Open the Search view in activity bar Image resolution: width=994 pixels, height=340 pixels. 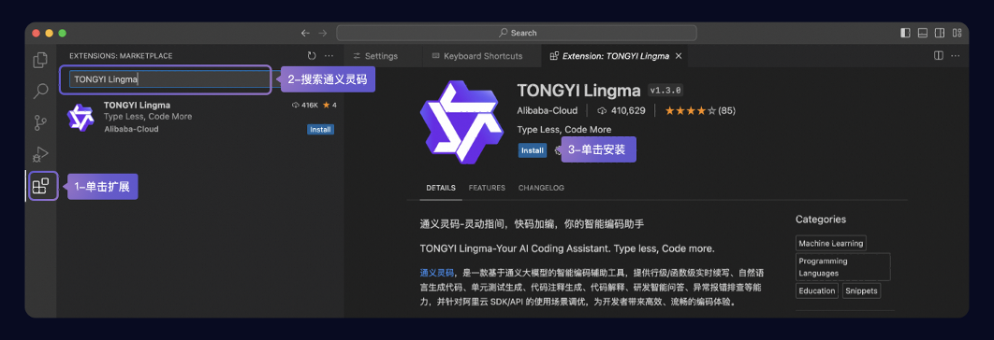coord(40,91)
